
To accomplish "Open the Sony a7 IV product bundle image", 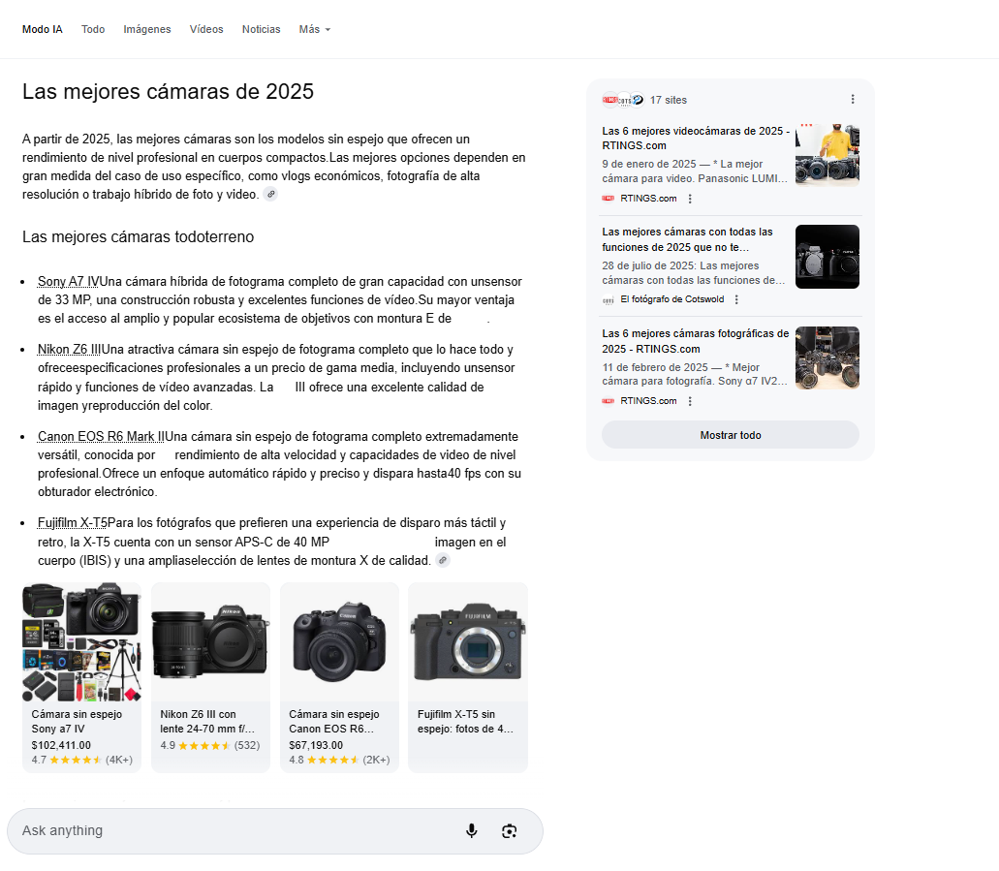I will point(81,641).
